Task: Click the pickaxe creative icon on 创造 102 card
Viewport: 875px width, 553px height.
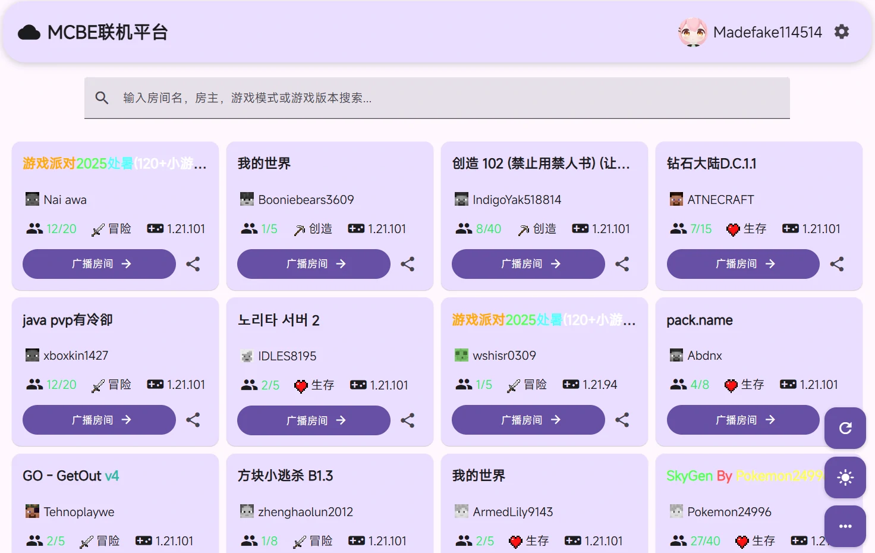Action: (x=524, y=228)
